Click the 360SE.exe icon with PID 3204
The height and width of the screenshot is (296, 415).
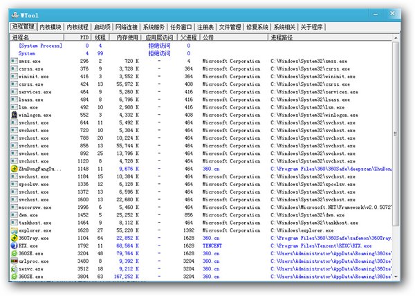(14, 253)
